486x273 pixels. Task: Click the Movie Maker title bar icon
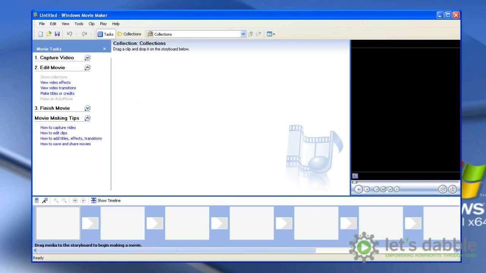point(36,15)
